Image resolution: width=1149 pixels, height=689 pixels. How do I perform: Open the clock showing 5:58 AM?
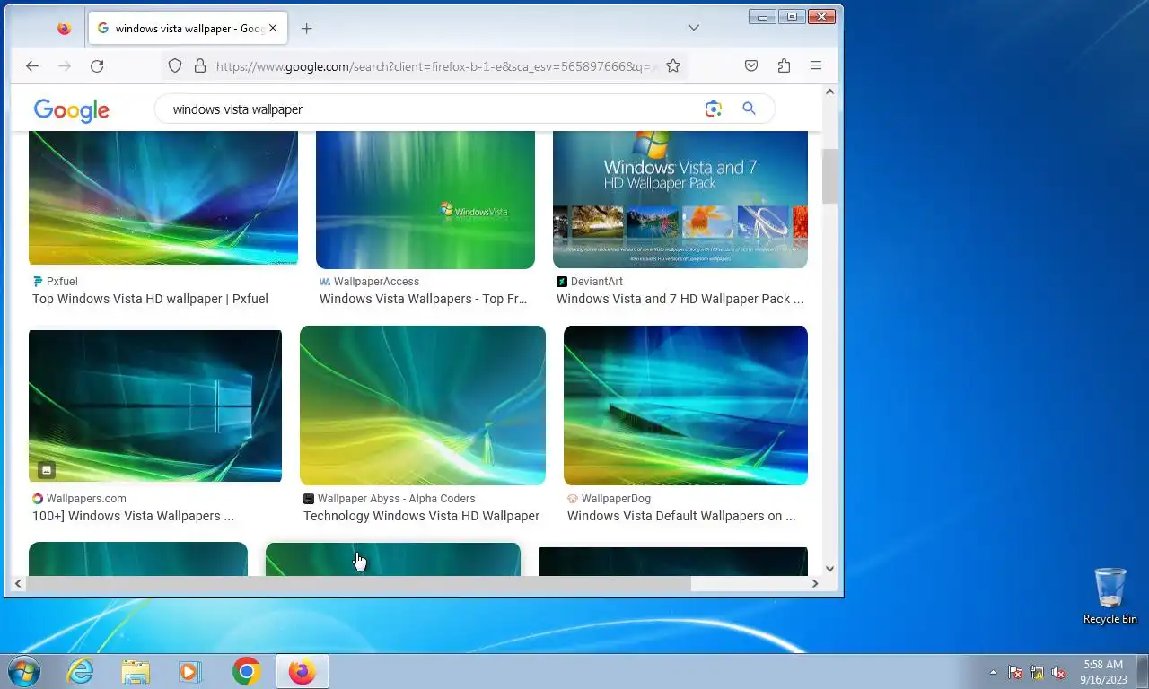coord(1103,672)
